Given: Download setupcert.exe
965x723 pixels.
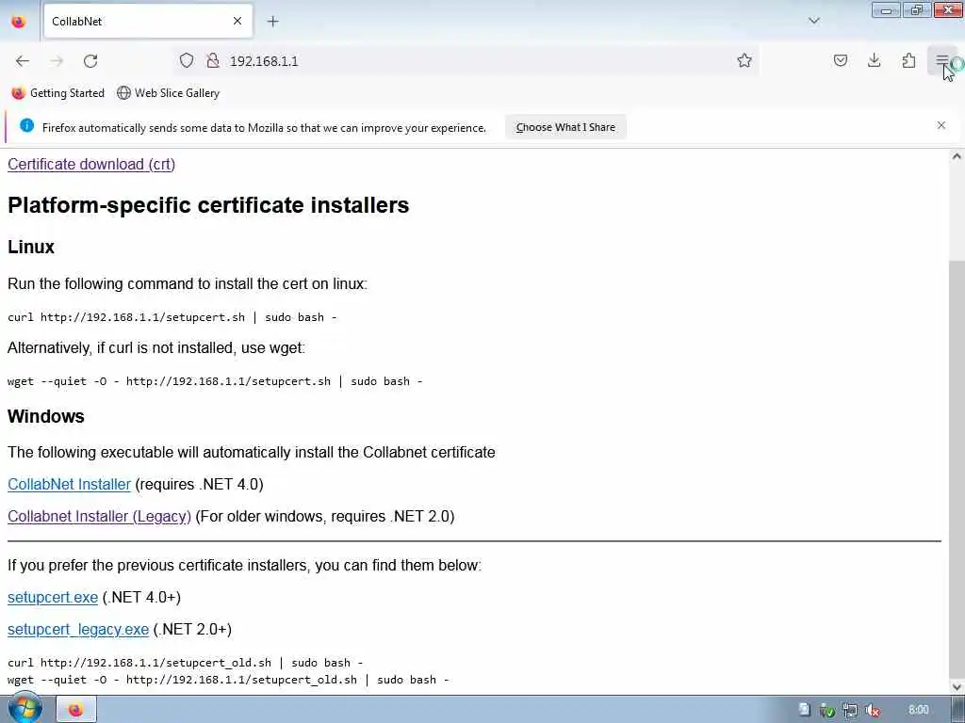Looking at the screenshot, I should (x=53, y=598).
